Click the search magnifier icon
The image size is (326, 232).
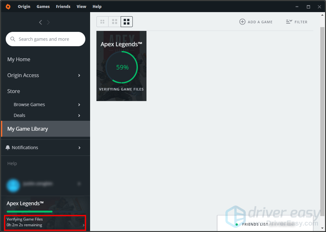click(13, 39)
